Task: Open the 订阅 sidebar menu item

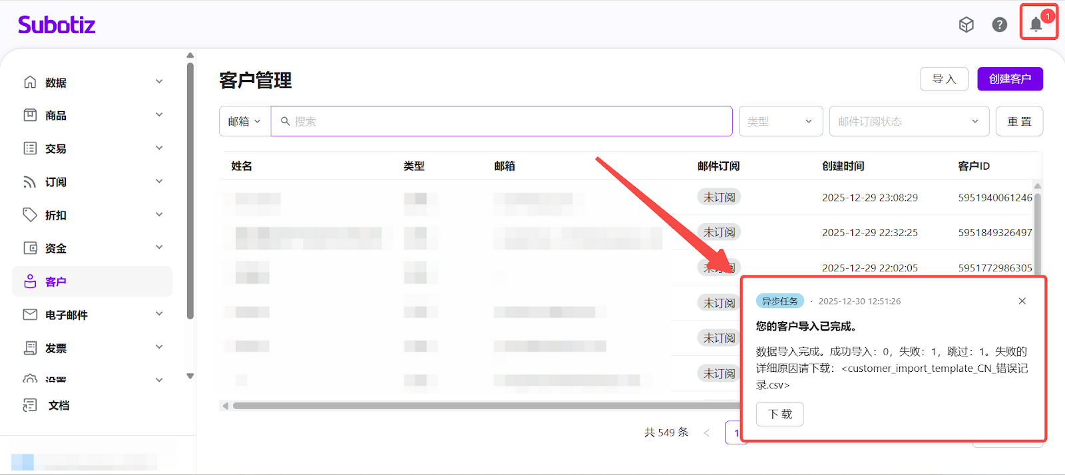Action: coord(56,182)
